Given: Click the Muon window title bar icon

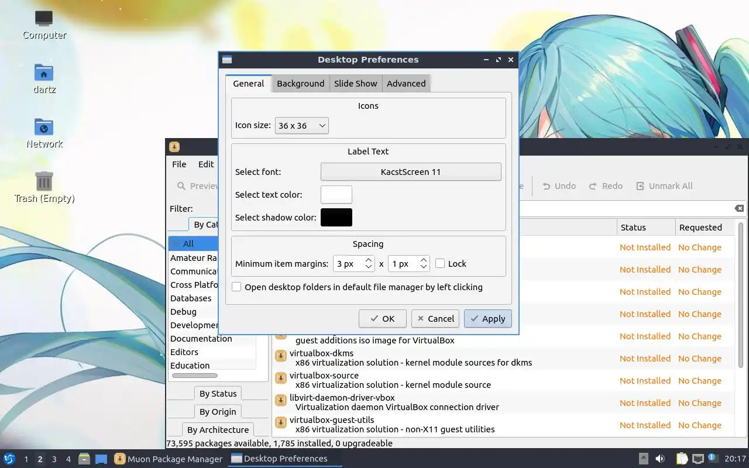Looking at the screenshot, I should pos(174,147).
